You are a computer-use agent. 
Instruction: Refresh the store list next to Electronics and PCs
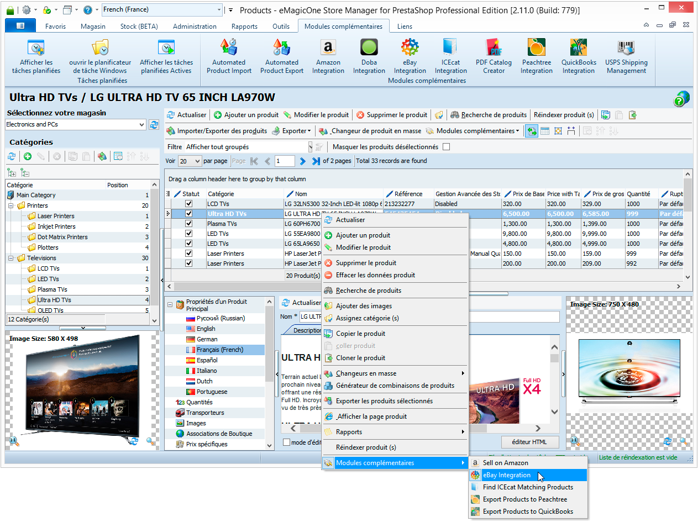coord(154,125)
